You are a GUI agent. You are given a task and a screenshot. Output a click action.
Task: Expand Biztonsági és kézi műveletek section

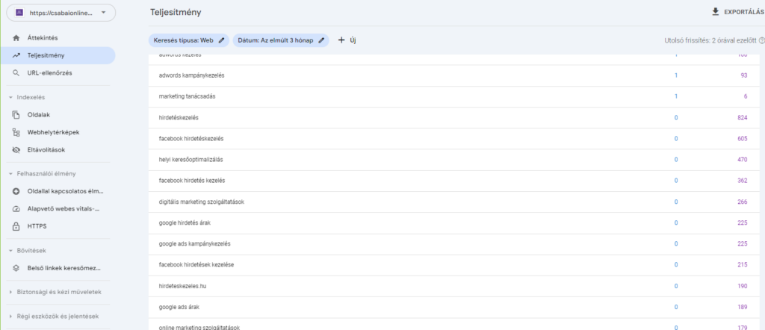pos(10,291)
